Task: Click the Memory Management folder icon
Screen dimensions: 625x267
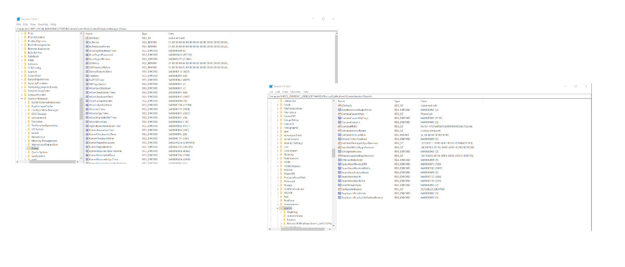Action: pos(29,141)
